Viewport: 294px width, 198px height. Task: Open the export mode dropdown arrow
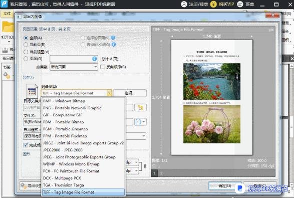144,136
